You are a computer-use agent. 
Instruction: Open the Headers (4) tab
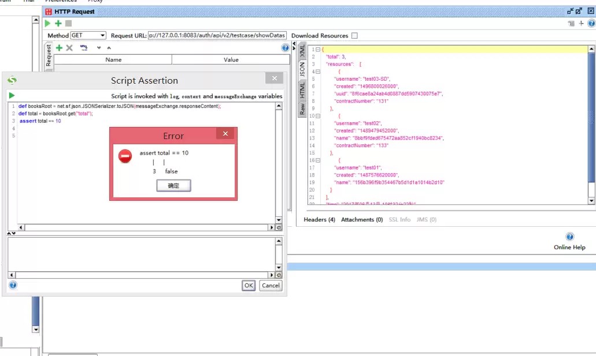point(319,219)
